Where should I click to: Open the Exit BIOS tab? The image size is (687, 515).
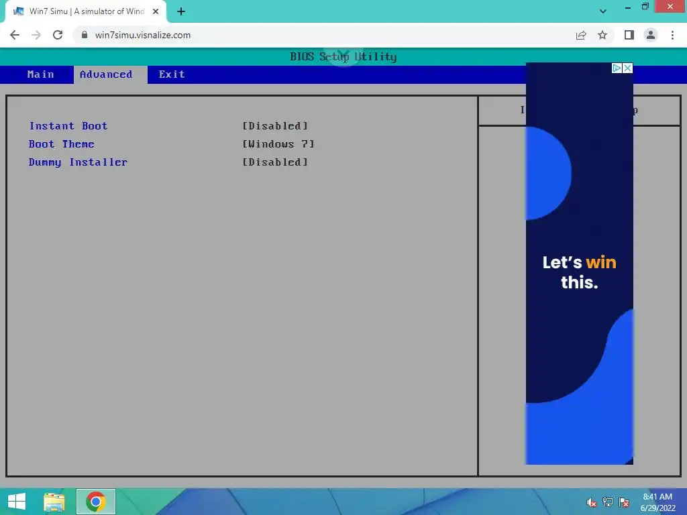pos(172,74)
